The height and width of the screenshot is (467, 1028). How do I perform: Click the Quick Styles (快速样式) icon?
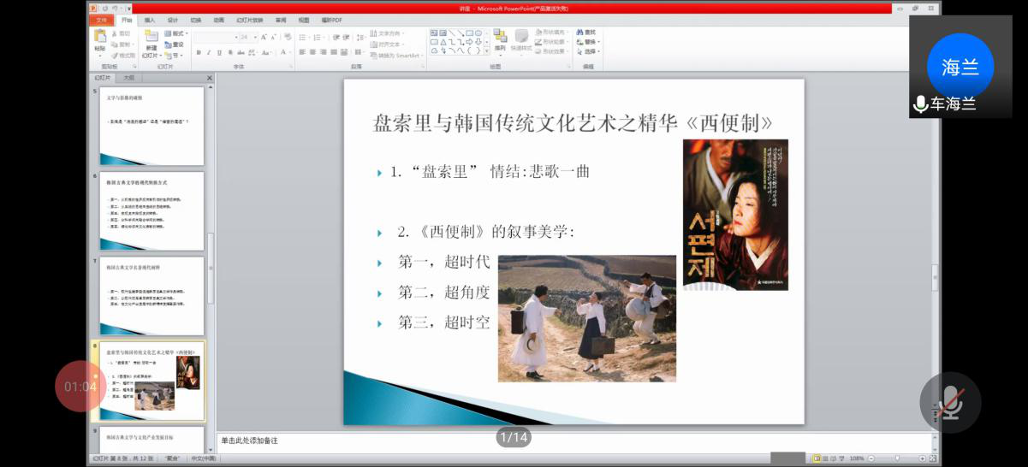[x=521, y=37]
